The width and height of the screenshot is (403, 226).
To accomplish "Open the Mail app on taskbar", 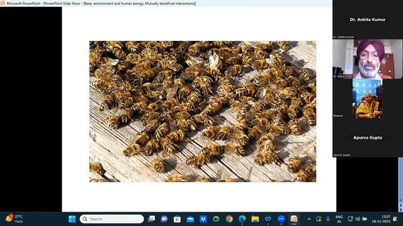I will click(190, 219).
